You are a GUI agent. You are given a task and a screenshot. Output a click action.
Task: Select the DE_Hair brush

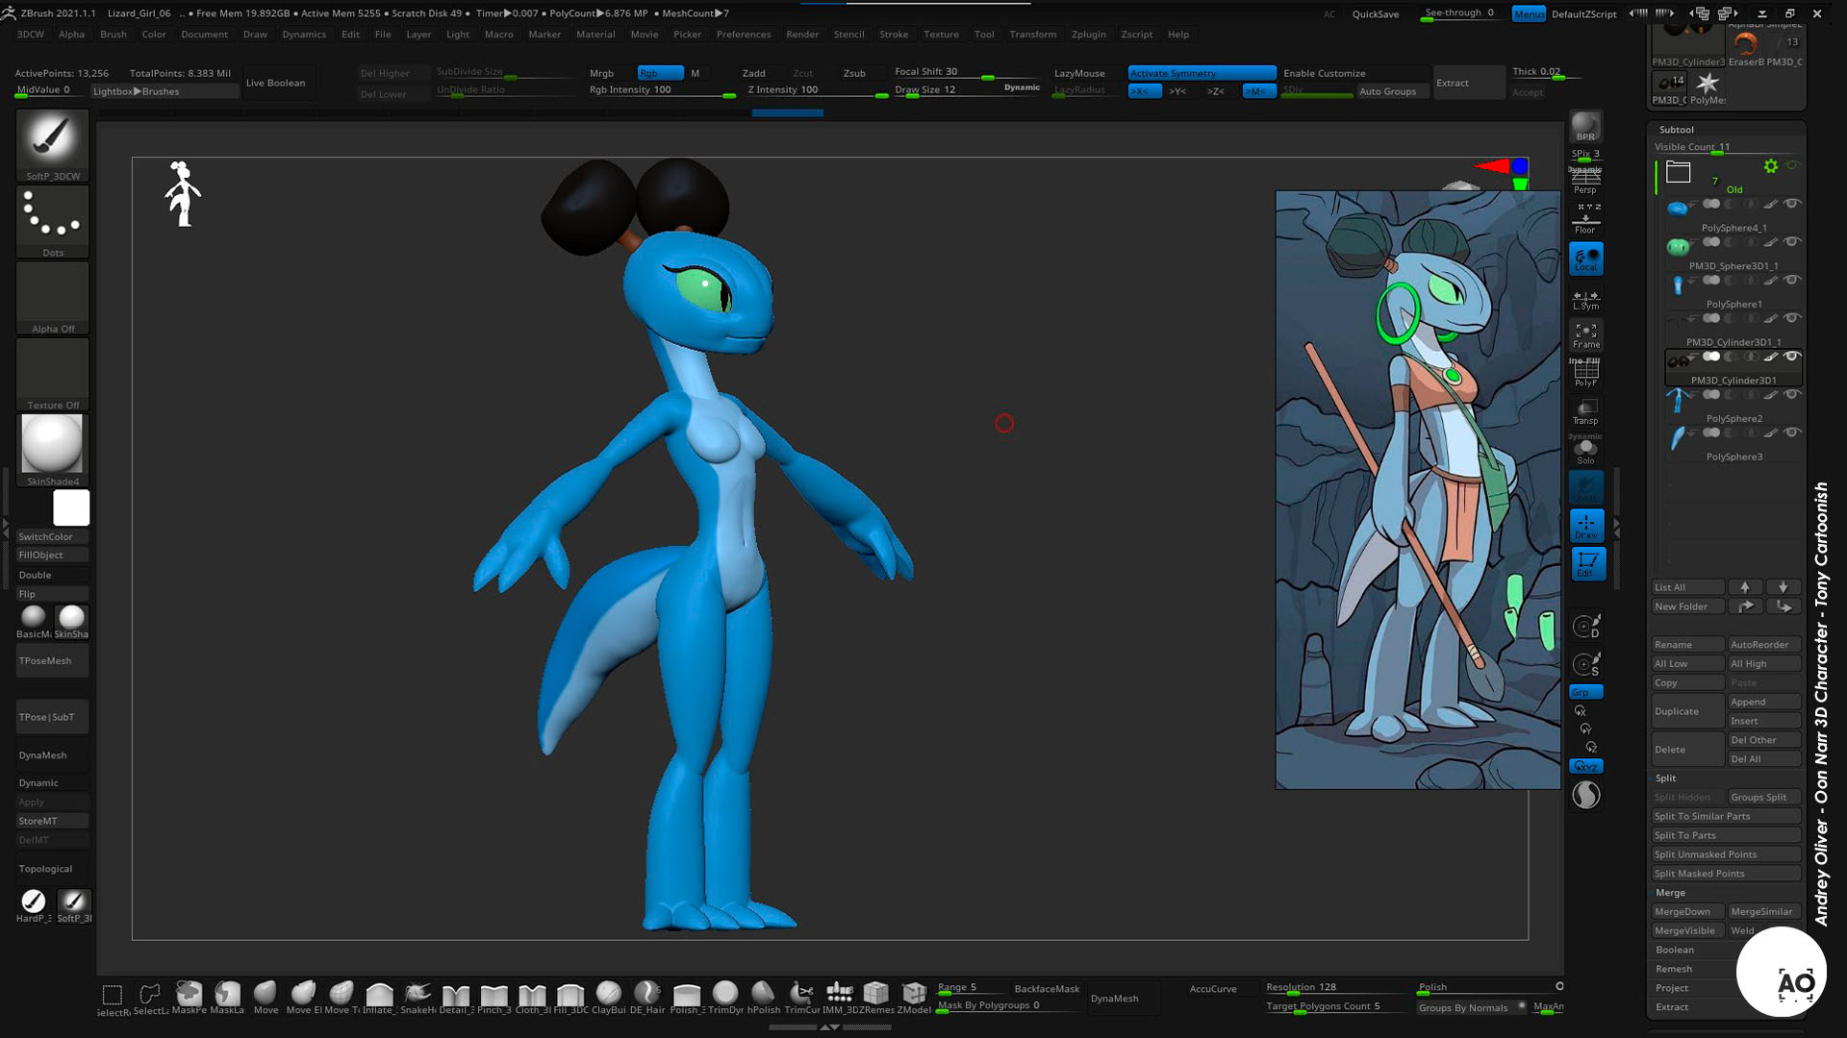pos(647,998)
